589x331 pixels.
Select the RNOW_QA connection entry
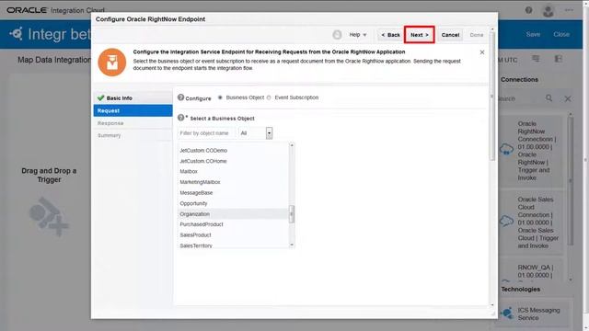pyautogui.click(x=531, y=271)
